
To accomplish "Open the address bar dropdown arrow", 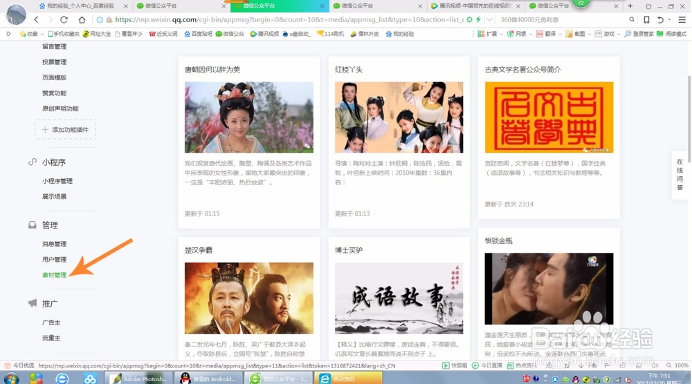I will click(489, 19).
